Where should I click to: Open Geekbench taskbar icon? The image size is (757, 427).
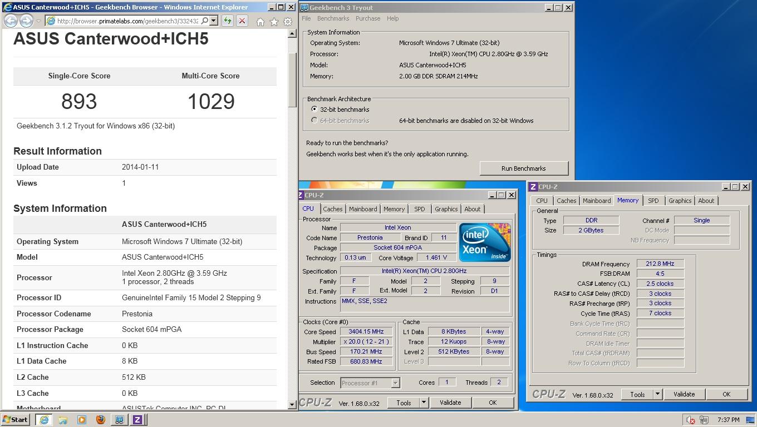pos(119,420)
